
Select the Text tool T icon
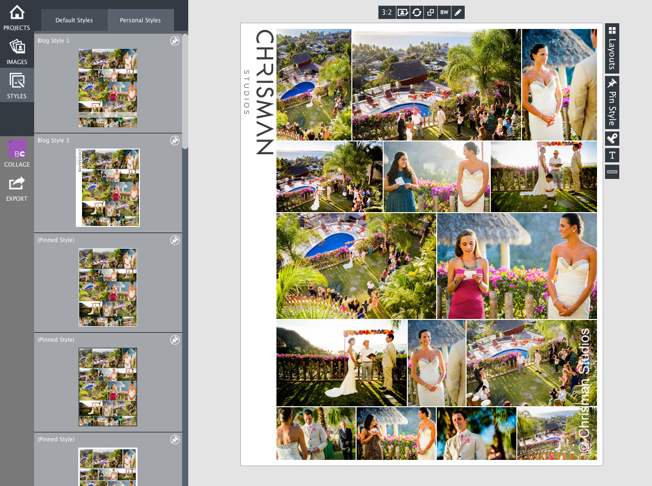pyautogui.click(x=612, y=155)
